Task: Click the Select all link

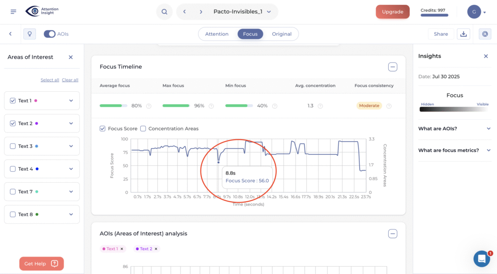Action: 50,80
